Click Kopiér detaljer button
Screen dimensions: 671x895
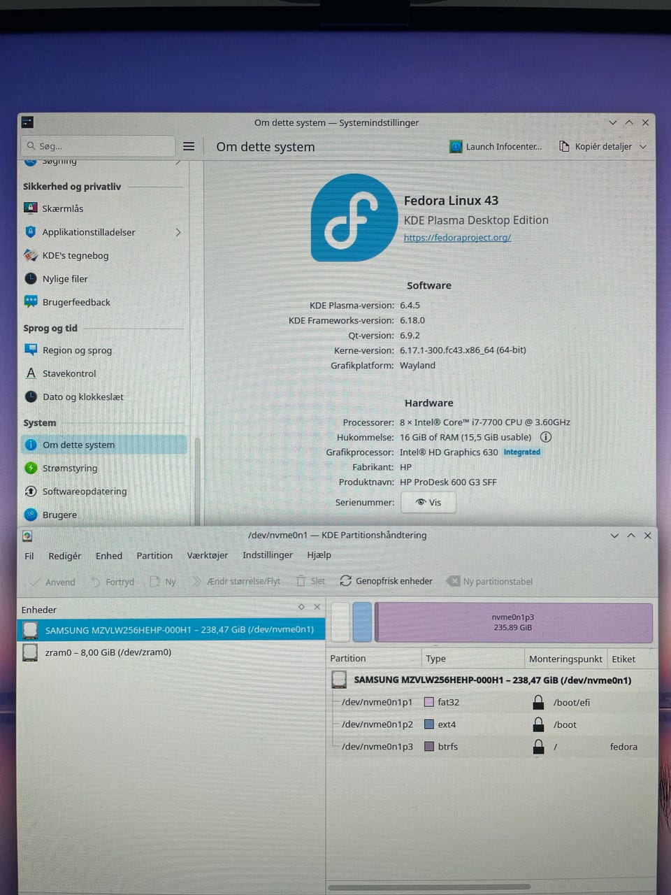tap(596, 147)
